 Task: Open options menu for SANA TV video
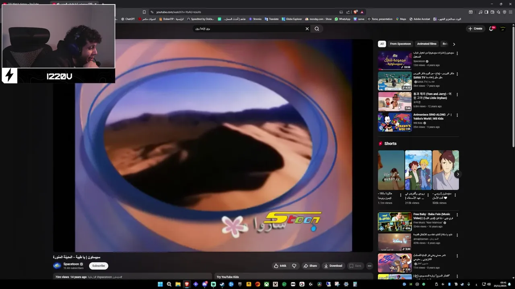click(457, 74)
